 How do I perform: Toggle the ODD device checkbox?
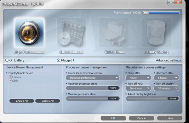[10, 81]
